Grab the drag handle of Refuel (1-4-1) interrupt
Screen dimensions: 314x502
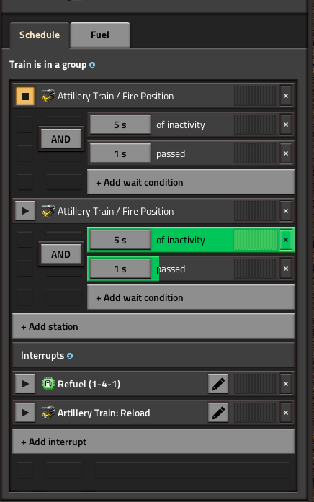click(x=255, y=384)
